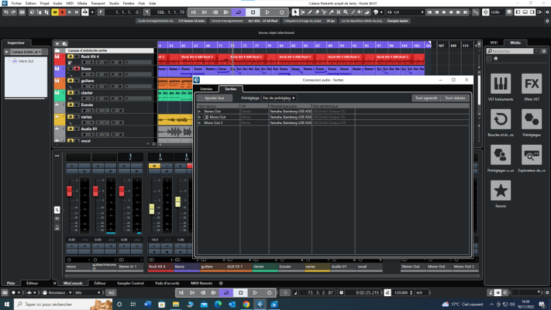Click the add track plus icon

[56, 43]
